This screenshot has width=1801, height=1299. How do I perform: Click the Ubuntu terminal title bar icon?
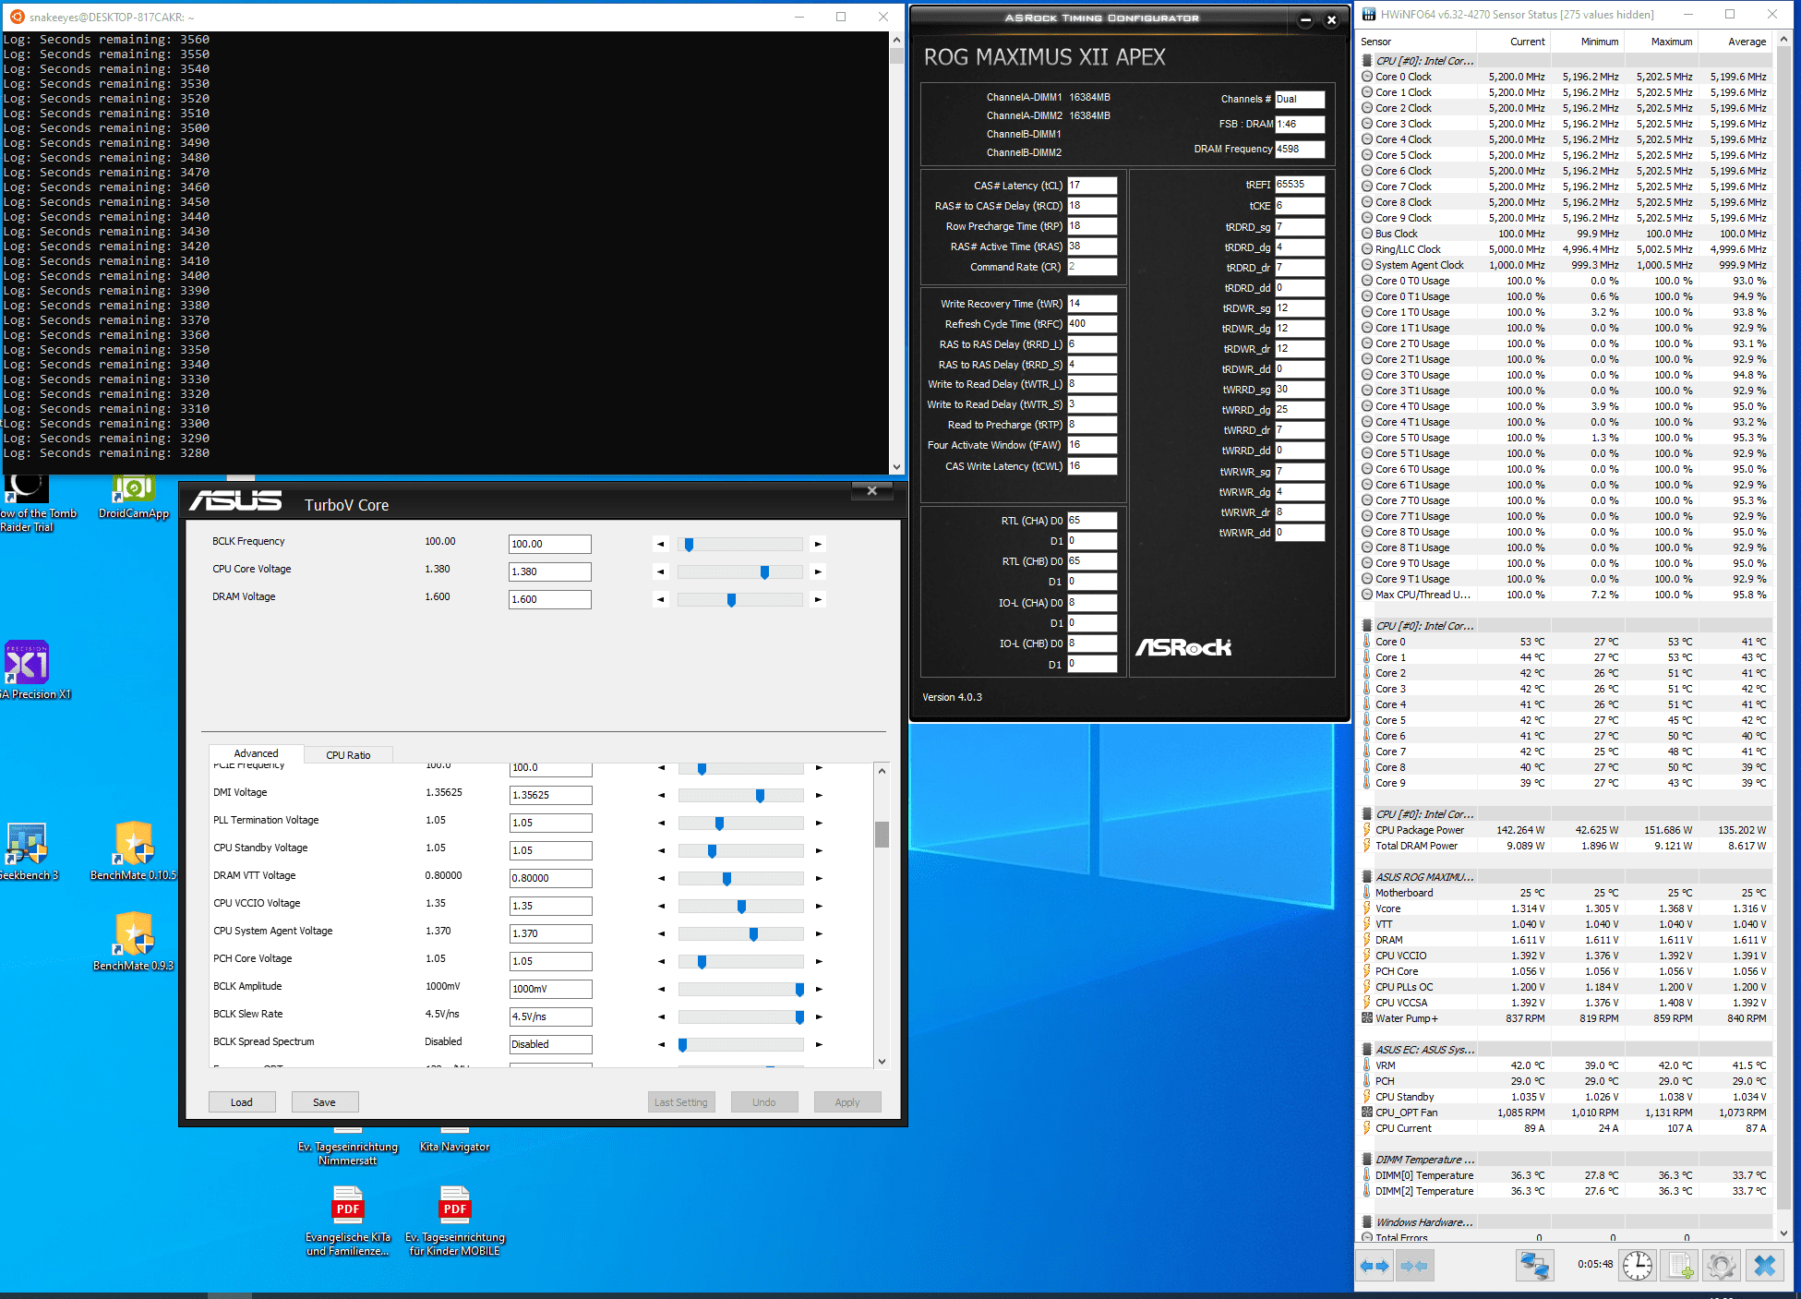[17, 17]
